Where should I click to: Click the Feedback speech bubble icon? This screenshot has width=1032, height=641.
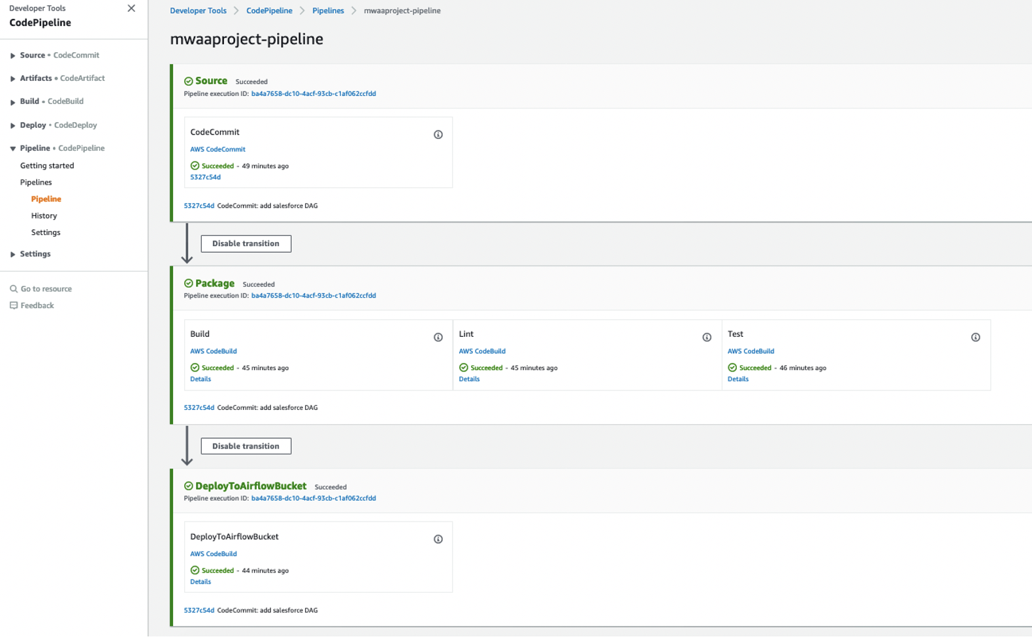pyautogui.click(x=14, y=305)
